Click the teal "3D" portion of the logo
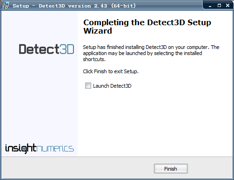Image resolution: width=234 pixels, height=180 pixels. [x=67, y=49]
